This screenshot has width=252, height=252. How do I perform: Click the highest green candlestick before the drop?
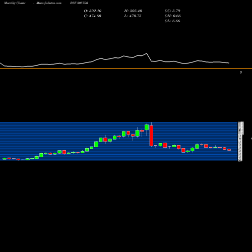click(147, 127)
